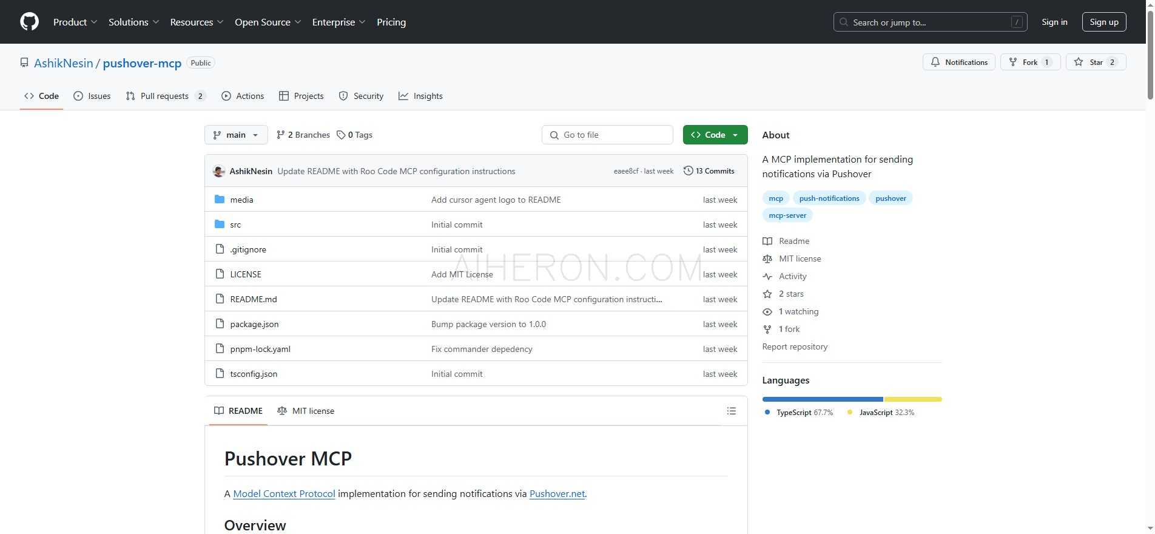The image size is (1155, 534).
Task: Click the .gitignore file icon
Action: click(220, 249)
